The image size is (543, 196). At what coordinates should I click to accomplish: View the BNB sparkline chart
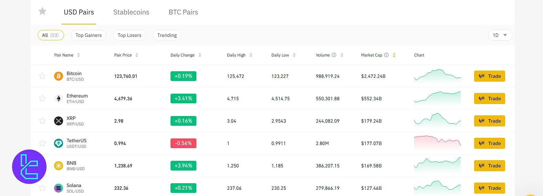pos(437,165)
